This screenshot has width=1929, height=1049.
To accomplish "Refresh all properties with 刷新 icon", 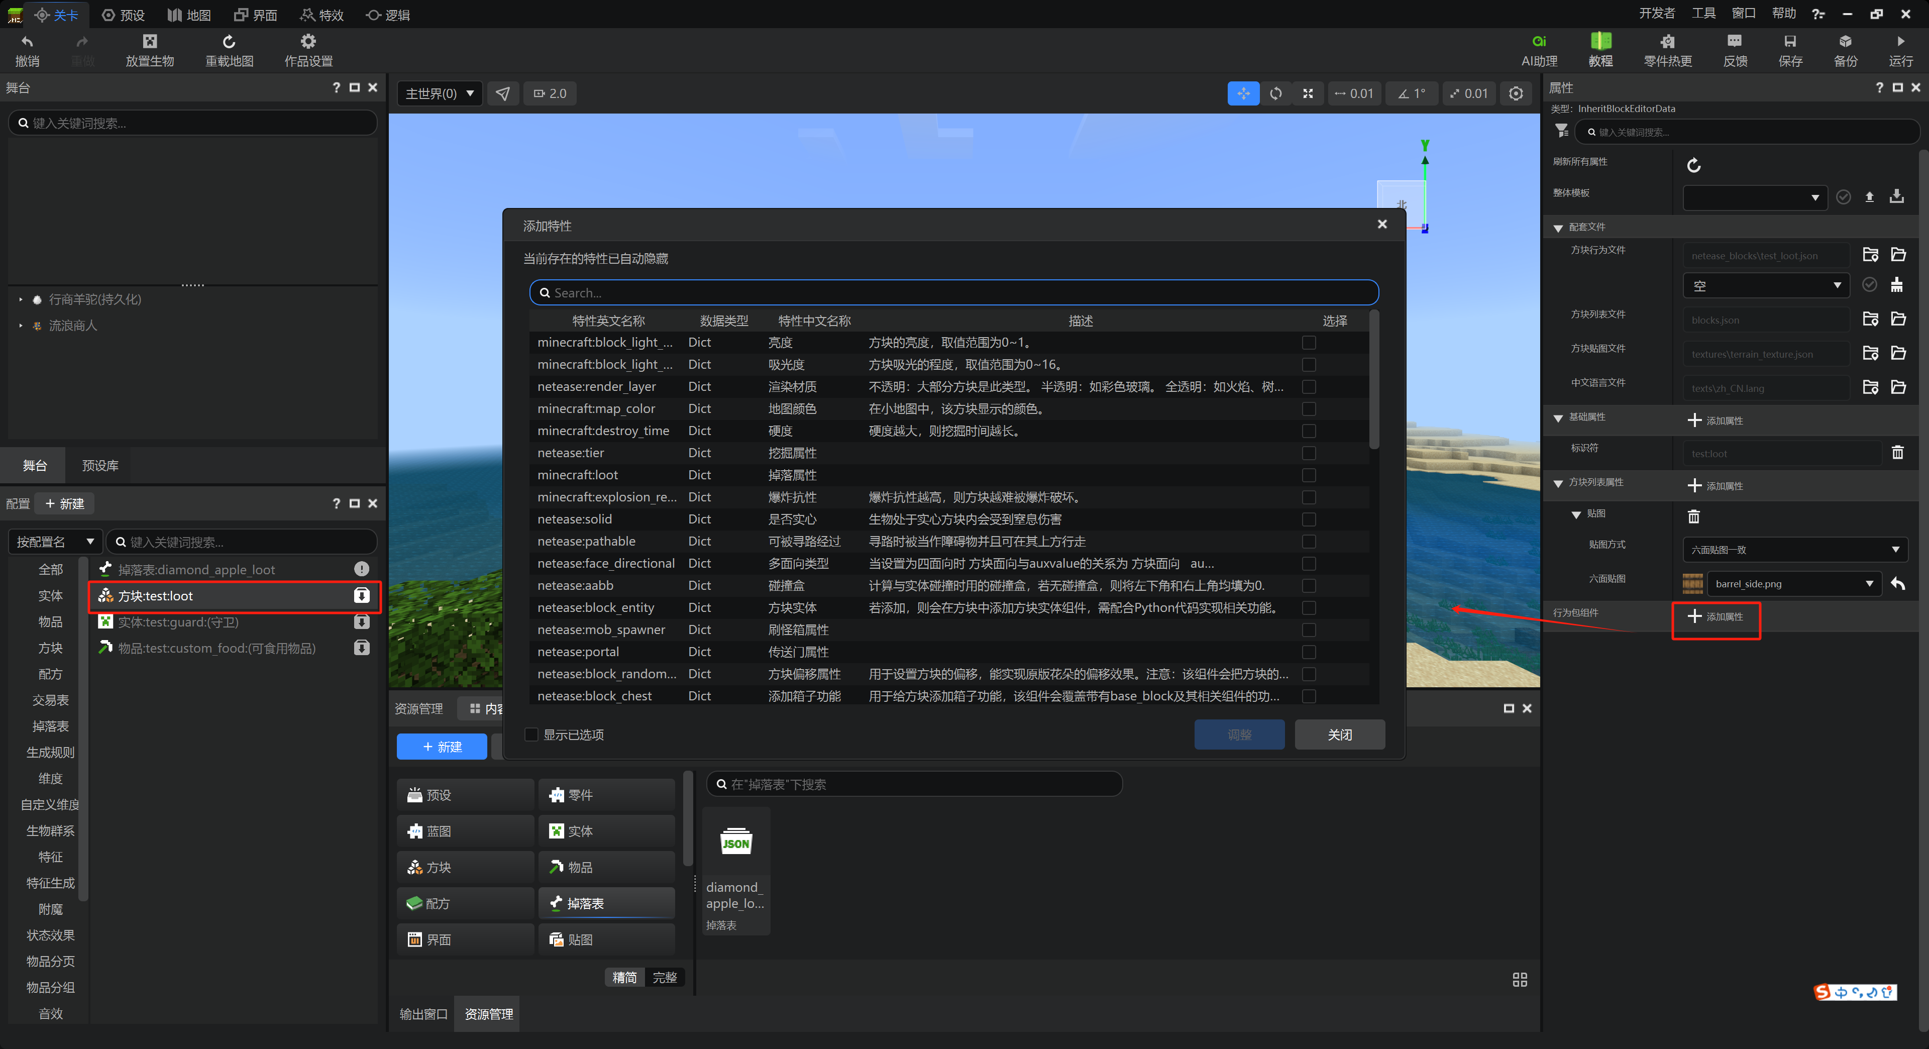I will tap(1693, 165).
